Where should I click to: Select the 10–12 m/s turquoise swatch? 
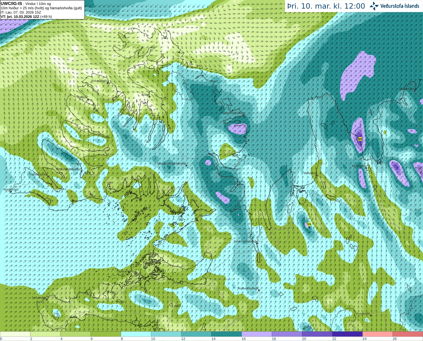pos(166,334)
